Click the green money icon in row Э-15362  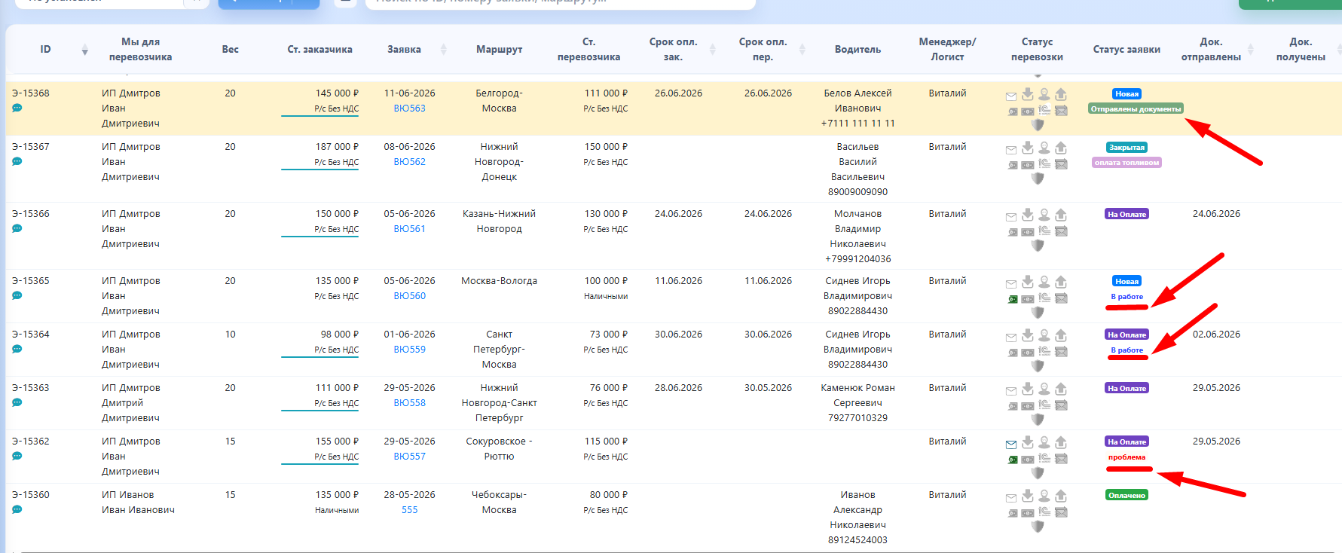1013,460
